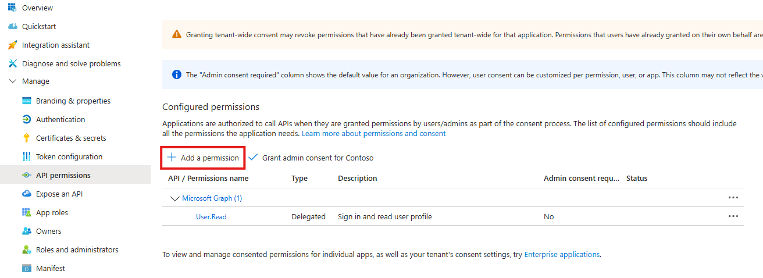The width and height of the screenshot is (763, 278).
Task: Click the Token configuration icon
Action: tap(26, 156)
